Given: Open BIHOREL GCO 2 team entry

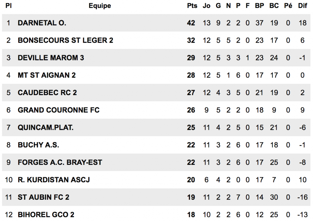Looking at the screenshot, I should pyautogui.click(x=46, y=215).
